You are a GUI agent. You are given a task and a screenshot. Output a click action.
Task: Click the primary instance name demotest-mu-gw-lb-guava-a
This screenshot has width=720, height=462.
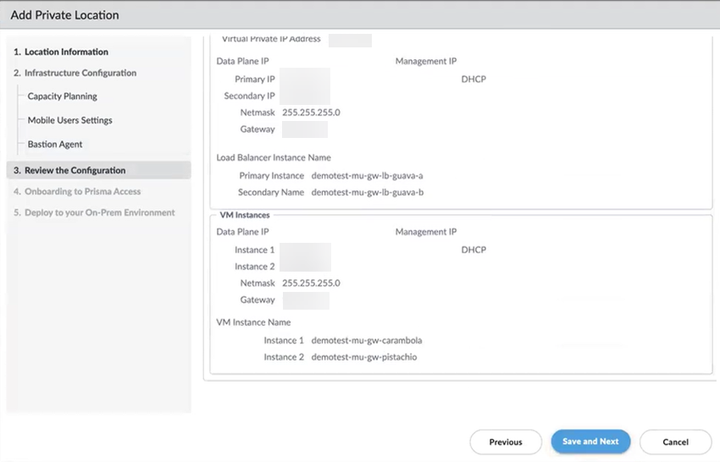pyautogui.click(x=367, y=176)
